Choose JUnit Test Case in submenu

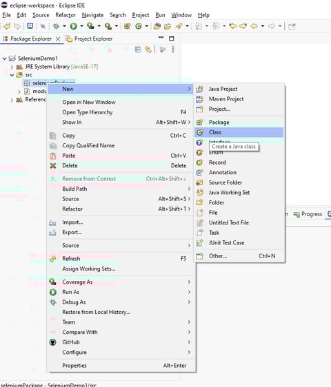tap(239, 243)
